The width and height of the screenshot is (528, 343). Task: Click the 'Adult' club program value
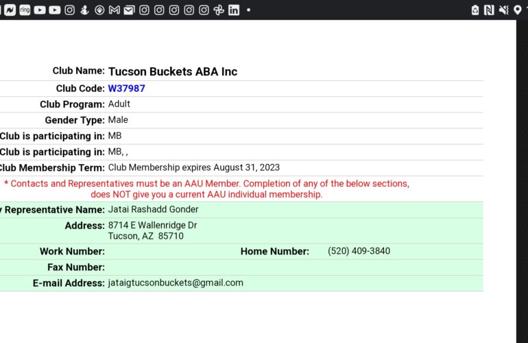(x=119, y=104)
